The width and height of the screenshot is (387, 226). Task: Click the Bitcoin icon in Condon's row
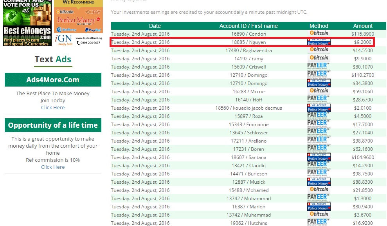tap(319, 33)
